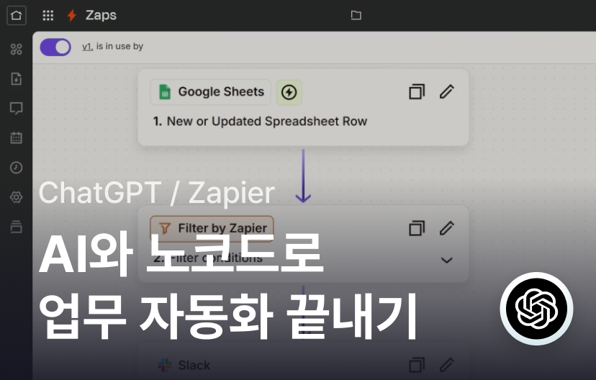Expand the Filter conditions chevron
596x380 pixels.
tap(446, 260)
